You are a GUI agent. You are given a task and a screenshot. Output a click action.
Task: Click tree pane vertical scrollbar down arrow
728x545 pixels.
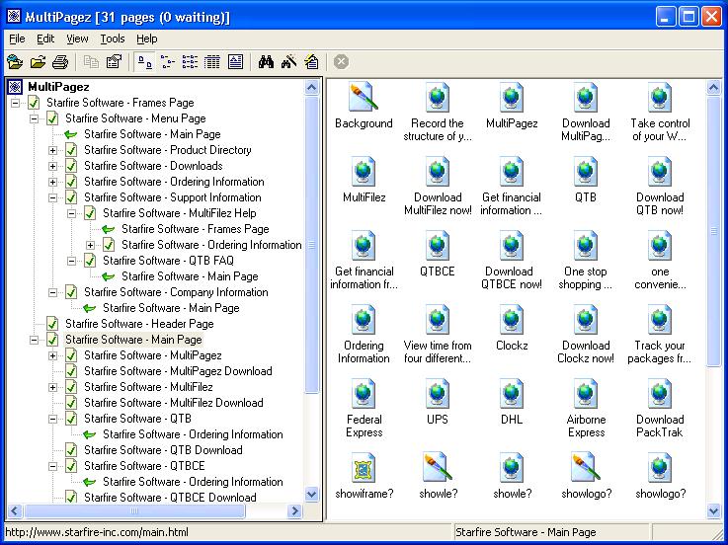coord(311,495)
